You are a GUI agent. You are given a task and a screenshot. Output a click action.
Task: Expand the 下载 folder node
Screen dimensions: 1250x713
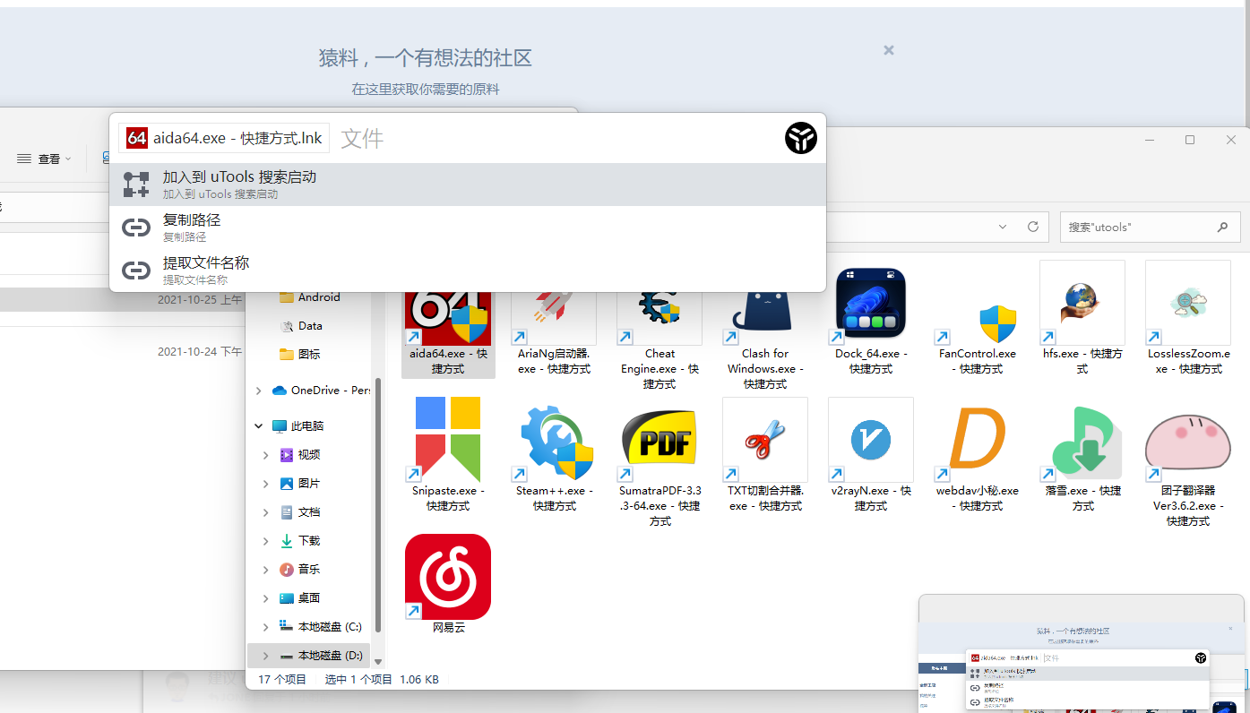266,541
